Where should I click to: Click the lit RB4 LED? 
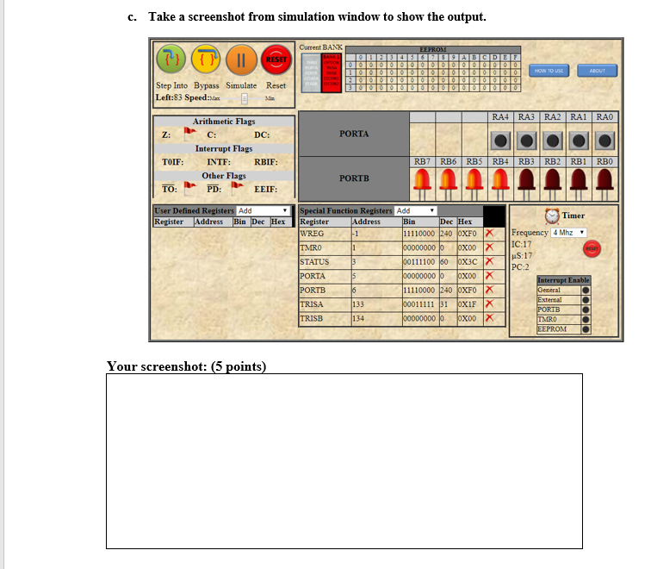(500, 184)
